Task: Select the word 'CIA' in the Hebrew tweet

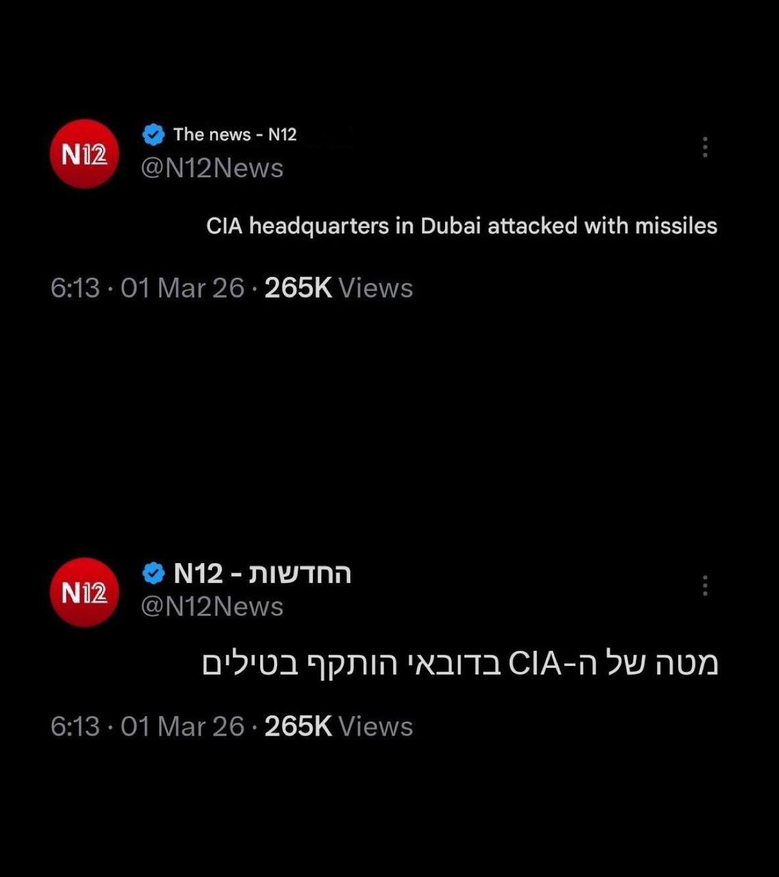Action: (x=535, y=664)
